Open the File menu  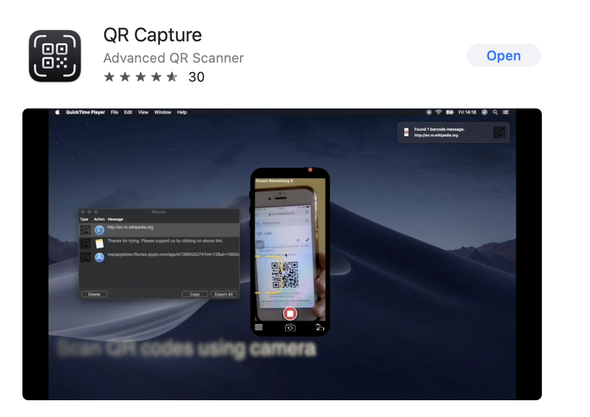(x=114, y=112)
